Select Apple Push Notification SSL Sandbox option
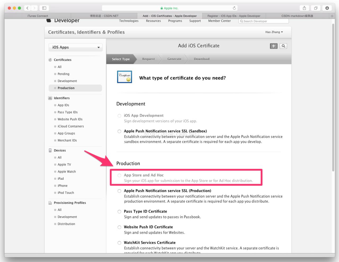This screenshot has width=339, height=262. click(119, 131)
